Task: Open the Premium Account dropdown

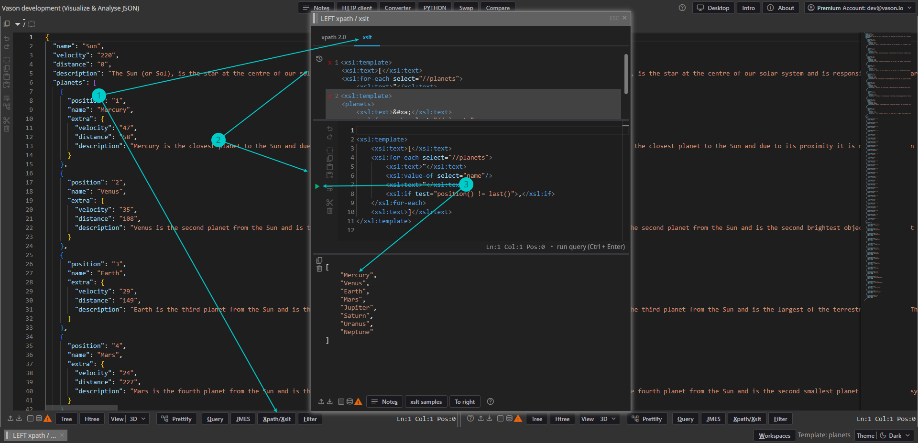Action: [859, 8]
